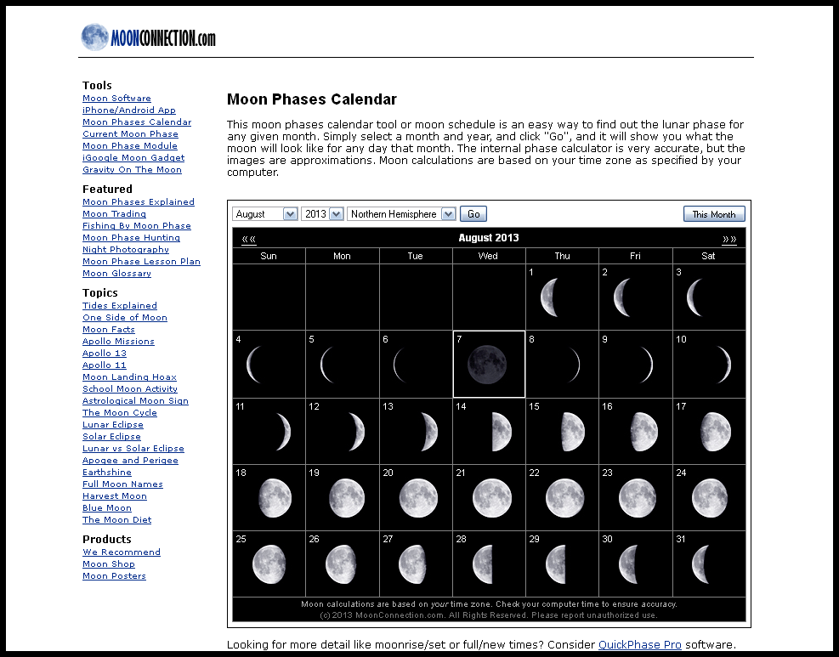Open the Harvest Moon link
839x657 pixels.
point(115,496)
